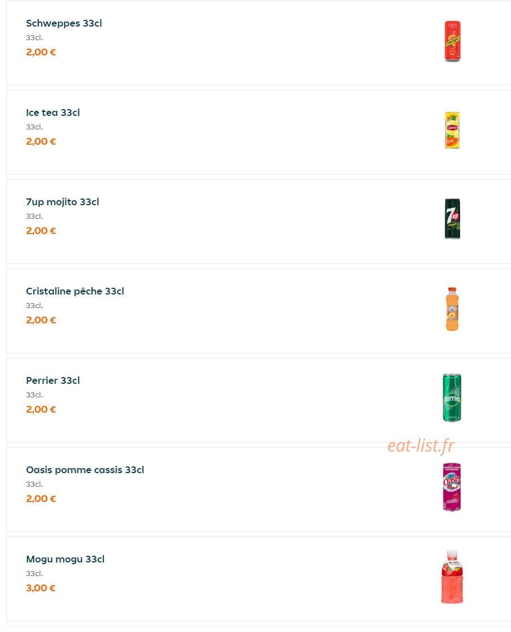This screenshot has height=632, width=511.
Task: Click the 3,00 € Mogu mogu price
Action: tap(41, 588)
